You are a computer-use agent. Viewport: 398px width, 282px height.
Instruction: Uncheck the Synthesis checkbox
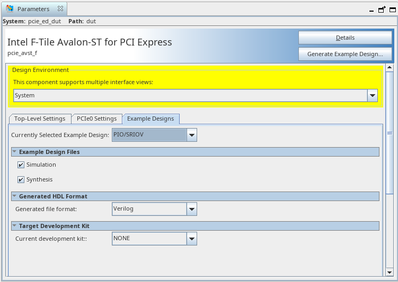21,180
